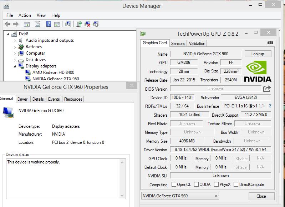Click the Action Pane toggle toolbar icon
285x207 pixels.
[x=57, y=24]
